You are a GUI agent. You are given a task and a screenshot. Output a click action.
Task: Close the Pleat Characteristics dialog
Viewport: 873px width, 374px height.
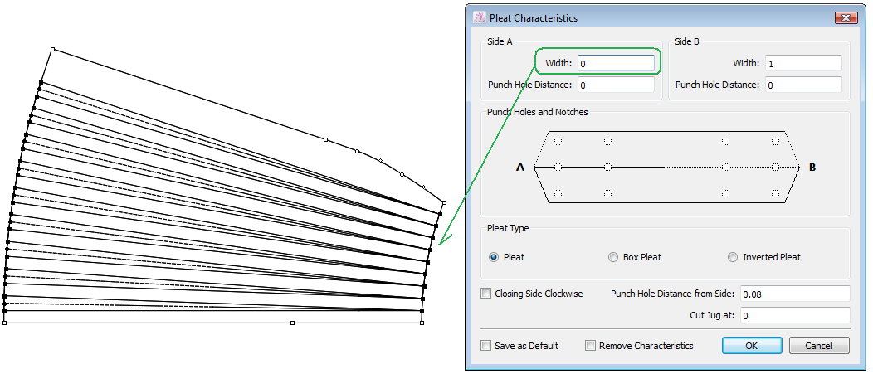(x=846, y=17)
